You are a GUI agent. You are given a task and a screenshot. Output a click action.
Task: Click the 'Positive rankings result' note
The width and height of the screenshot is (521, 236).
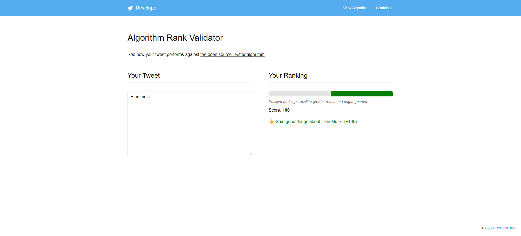pyautogui.click(x=318, y=102)
